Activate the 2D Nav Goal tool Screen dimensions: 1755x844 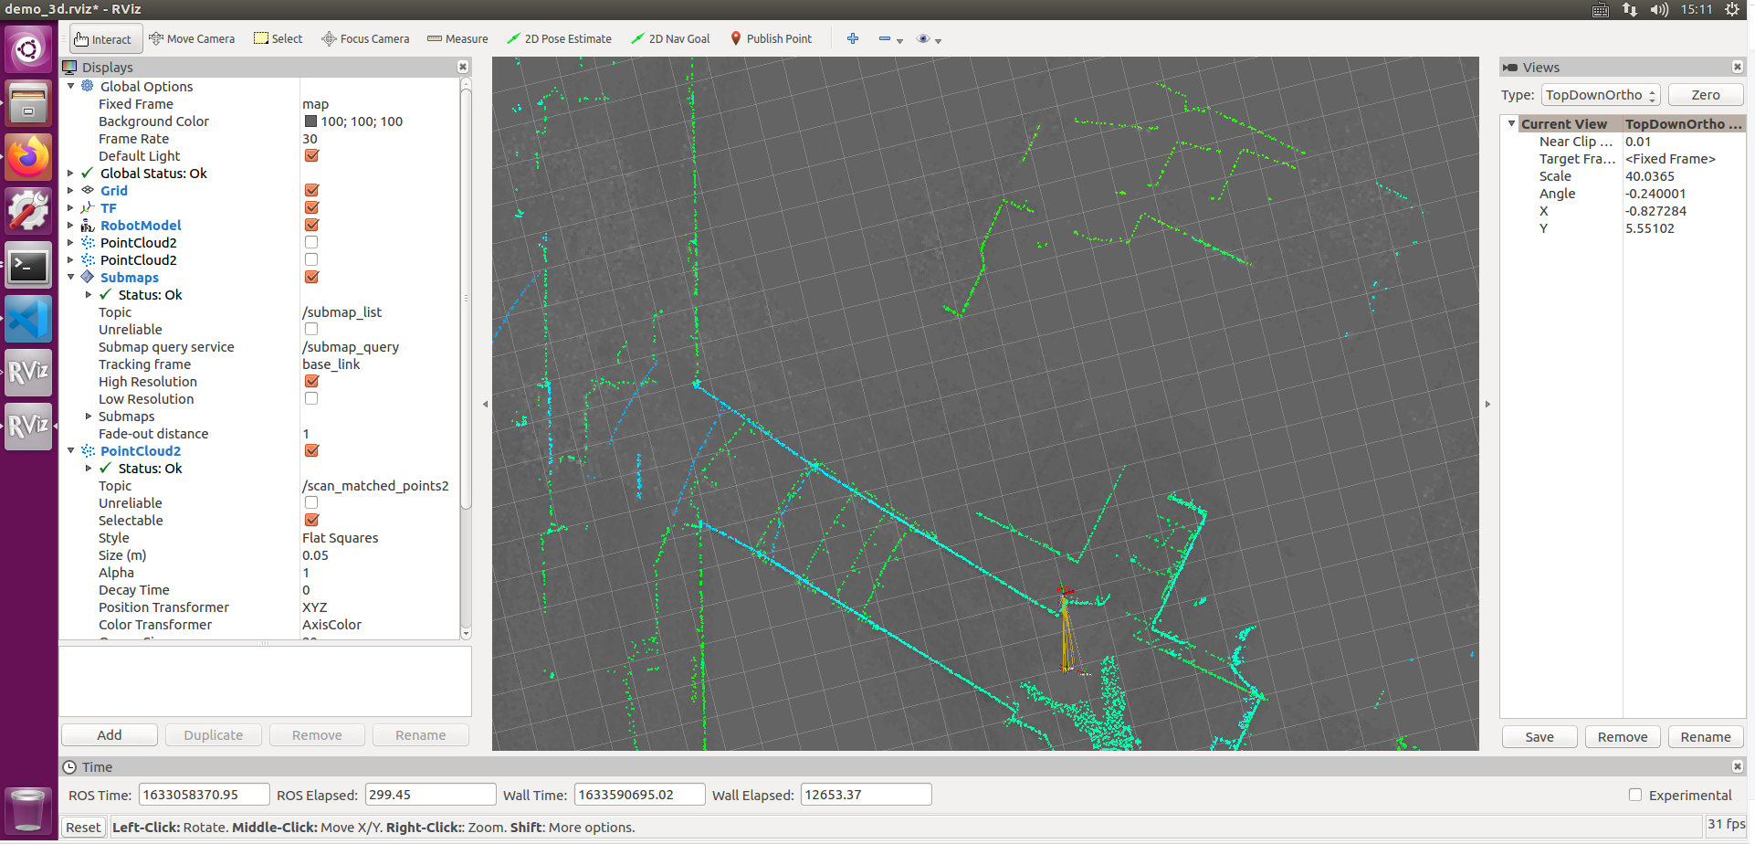669,38
